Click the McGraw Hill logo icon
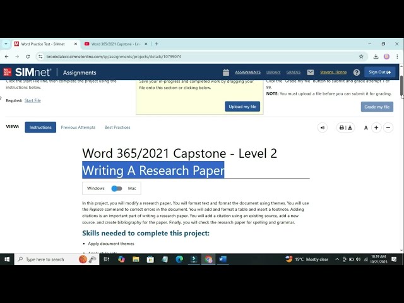The height and width of the screenshot is (303, 404). click(x=7, y=72)
